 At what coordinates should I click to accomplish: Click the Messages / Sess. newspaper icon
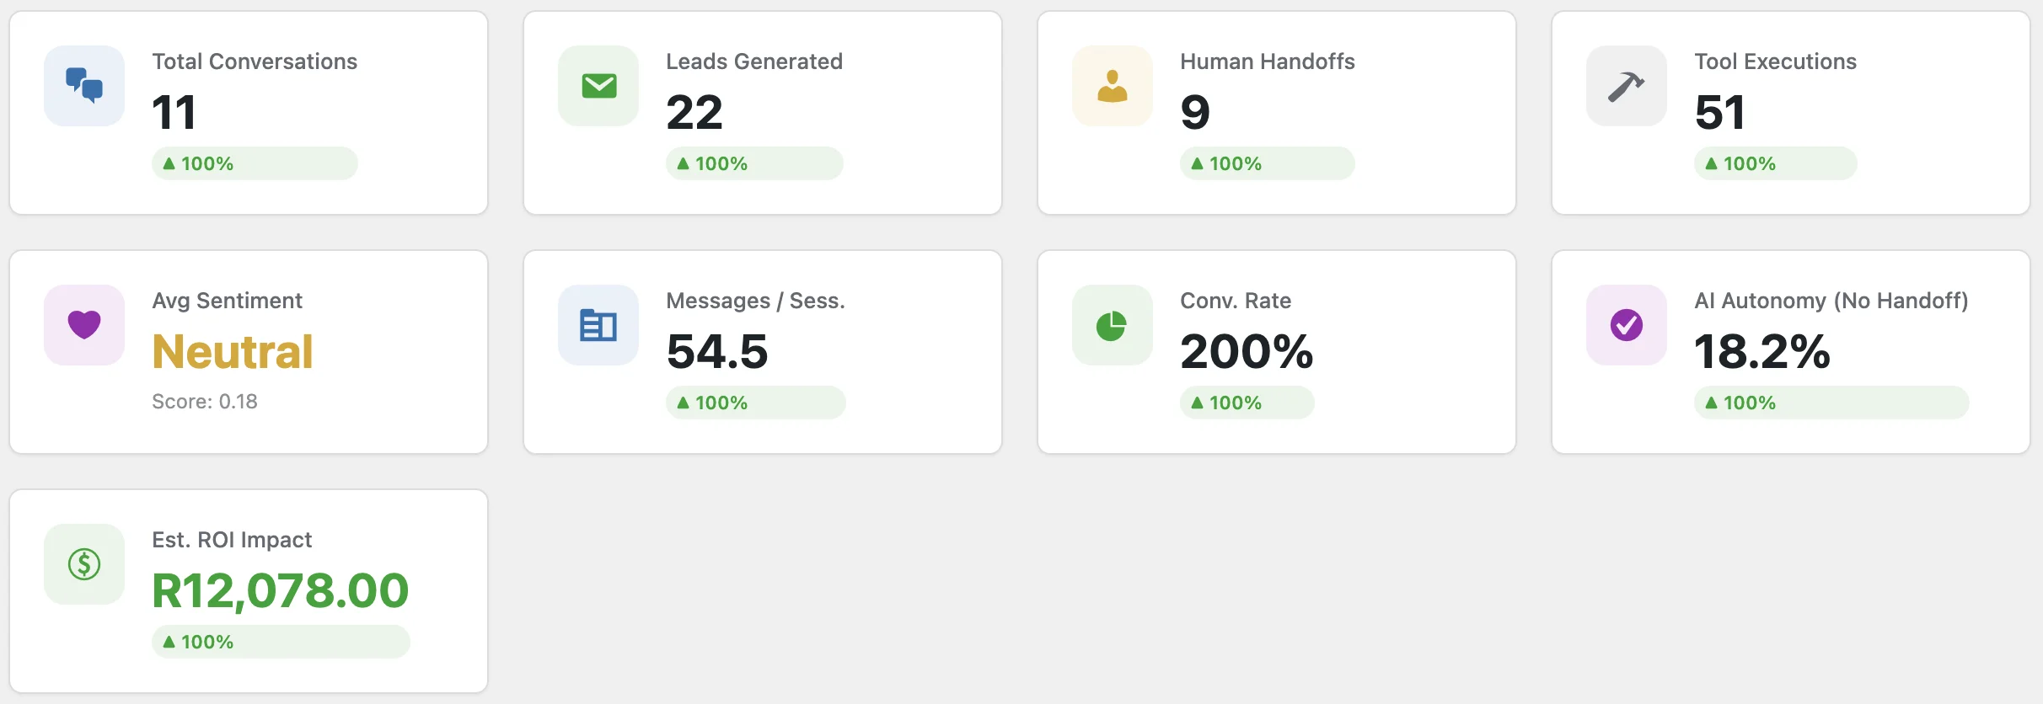(598, 325)
